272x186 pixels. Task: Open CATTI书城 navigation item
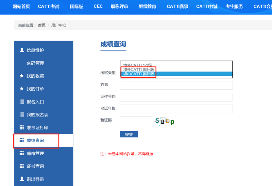pyautogui.click(x=207, y=7)
